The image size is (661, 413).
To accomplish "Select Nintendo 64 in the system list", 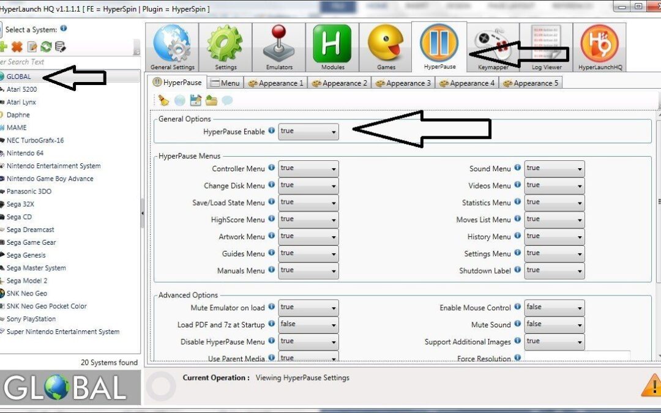I will (24, 153).
